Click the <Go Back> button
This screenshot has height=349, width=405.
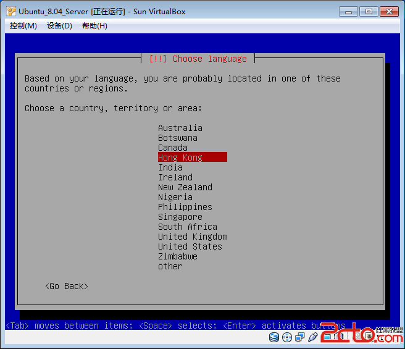tap(67, 286)
